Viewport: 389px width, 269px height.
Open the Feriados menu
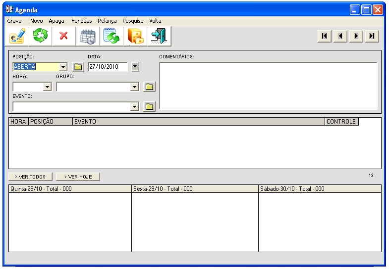point(82,21)
